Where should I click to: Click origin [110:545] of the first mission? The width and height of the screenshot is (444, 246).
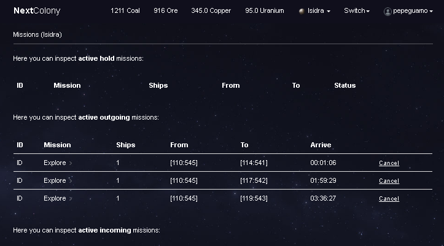pos(184,163)
